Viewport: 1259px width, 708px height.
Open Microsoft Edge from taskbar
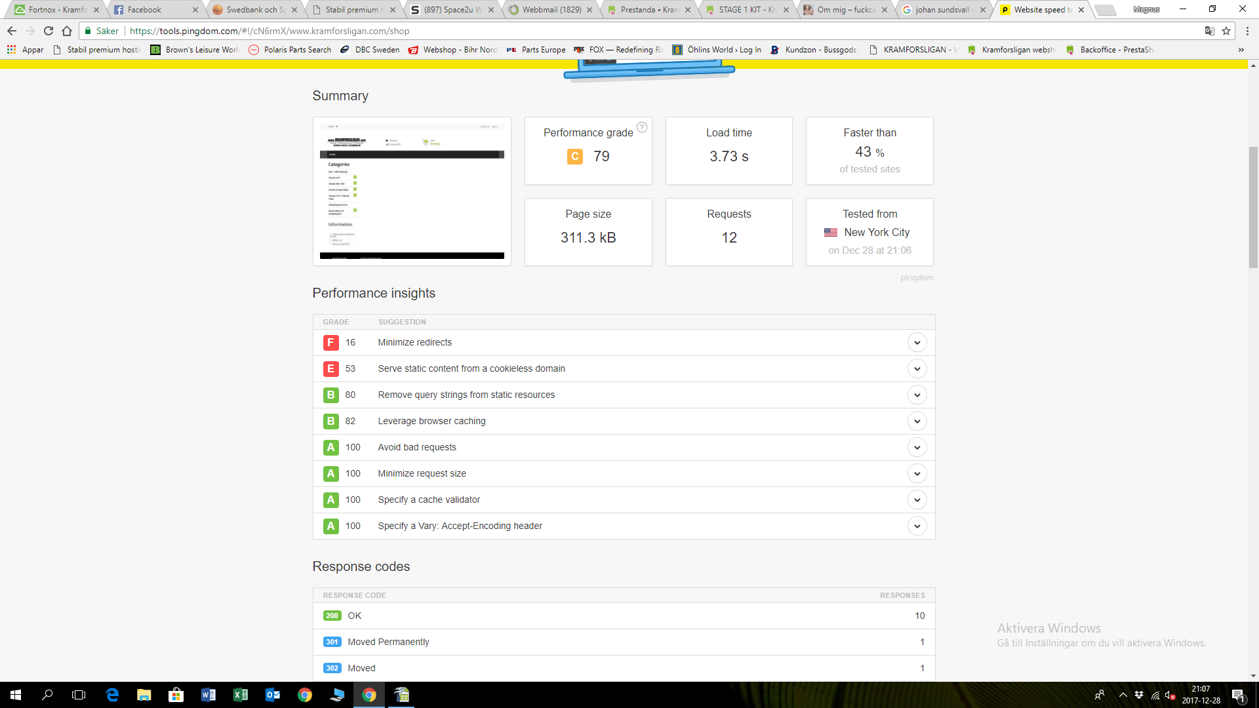(112, 695)
